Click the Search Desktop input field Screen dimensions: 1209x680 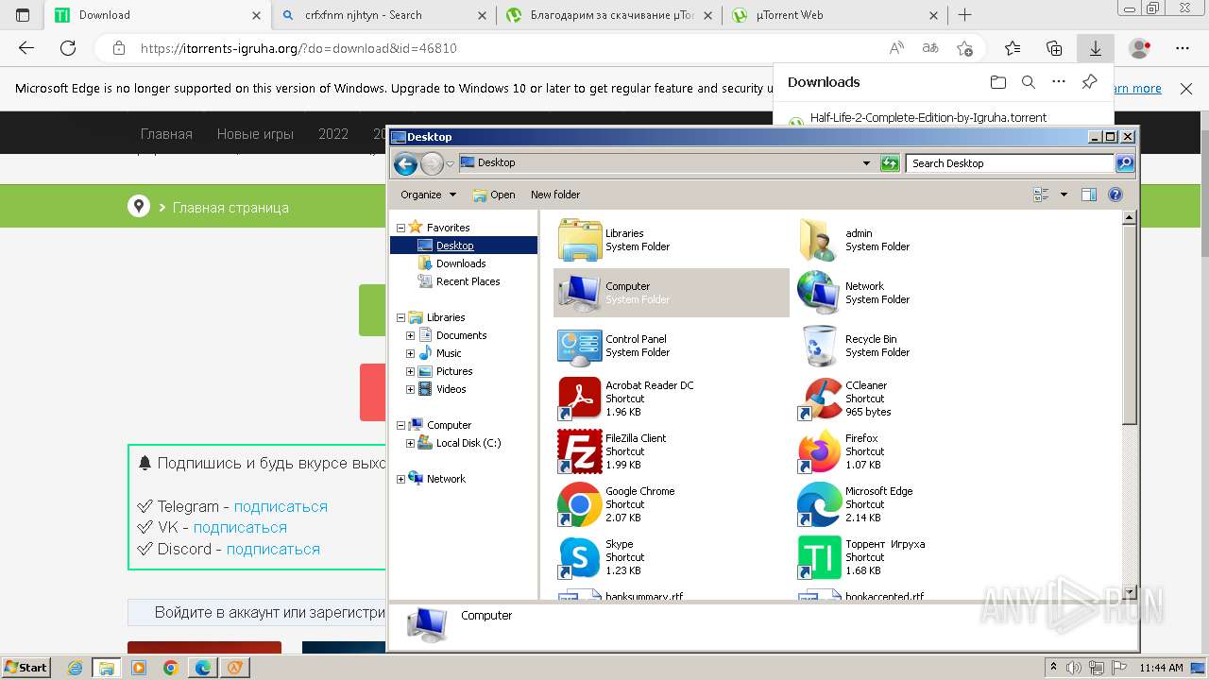tap(1011, 163)
